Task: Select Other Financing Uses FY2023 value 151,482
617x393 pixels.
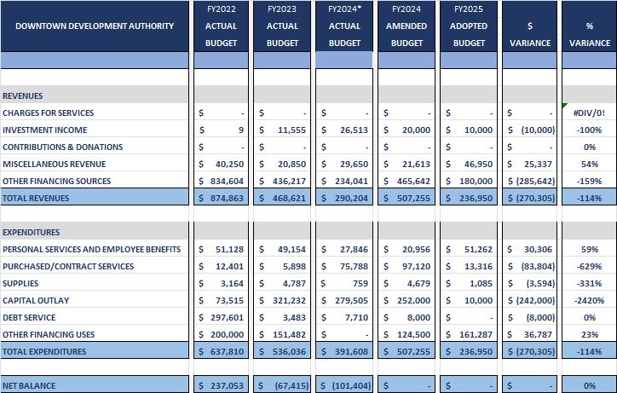Action: [x=282, y=335]
